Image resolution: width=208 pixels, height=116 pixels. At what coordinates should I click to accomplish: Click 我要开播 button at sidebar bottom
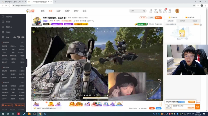pos(19,105)
